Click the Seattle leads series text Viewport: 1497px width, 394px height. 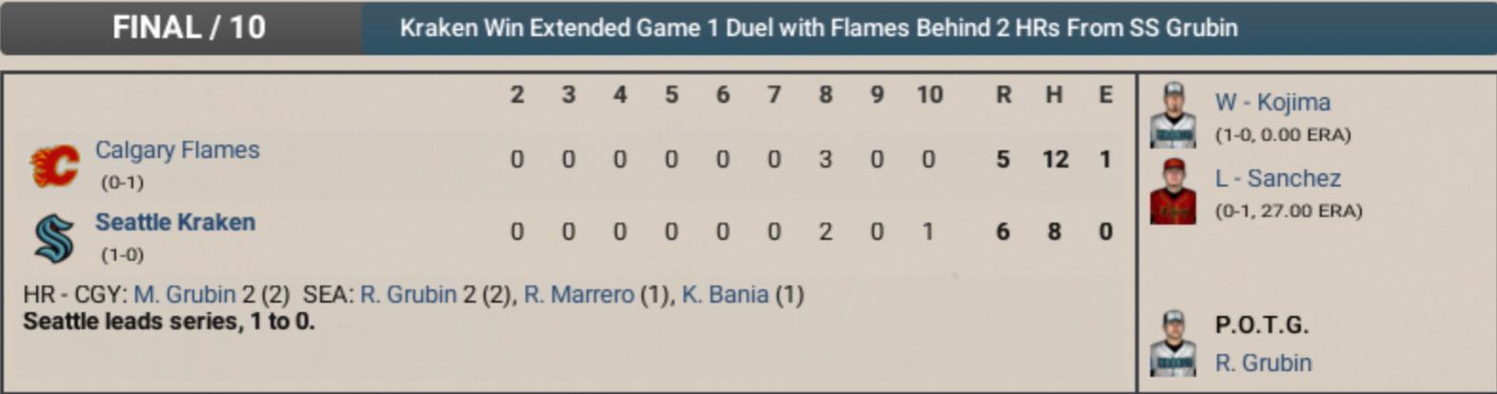[x=169, y=322]
